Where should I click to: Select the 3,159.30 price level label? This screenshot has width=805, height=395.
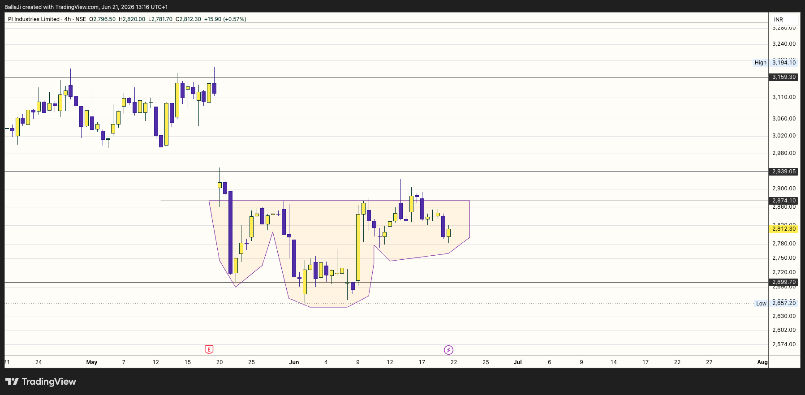click(784, 77)
